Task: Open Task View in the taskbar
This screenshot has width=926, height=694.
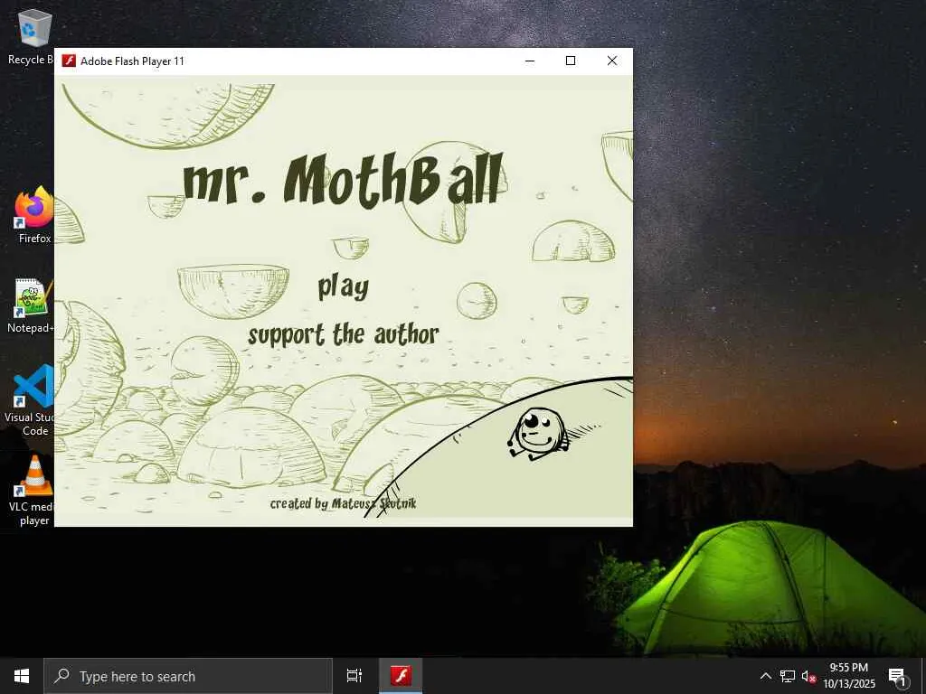Action: pyautogui.click(x=354, y=676)
